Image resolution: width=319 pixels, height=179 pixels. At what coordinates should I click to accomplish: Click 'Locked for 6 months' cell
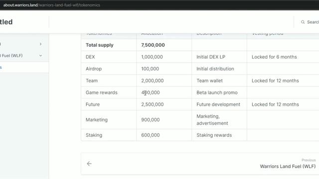pyautogui.click(x=274, y=57)
